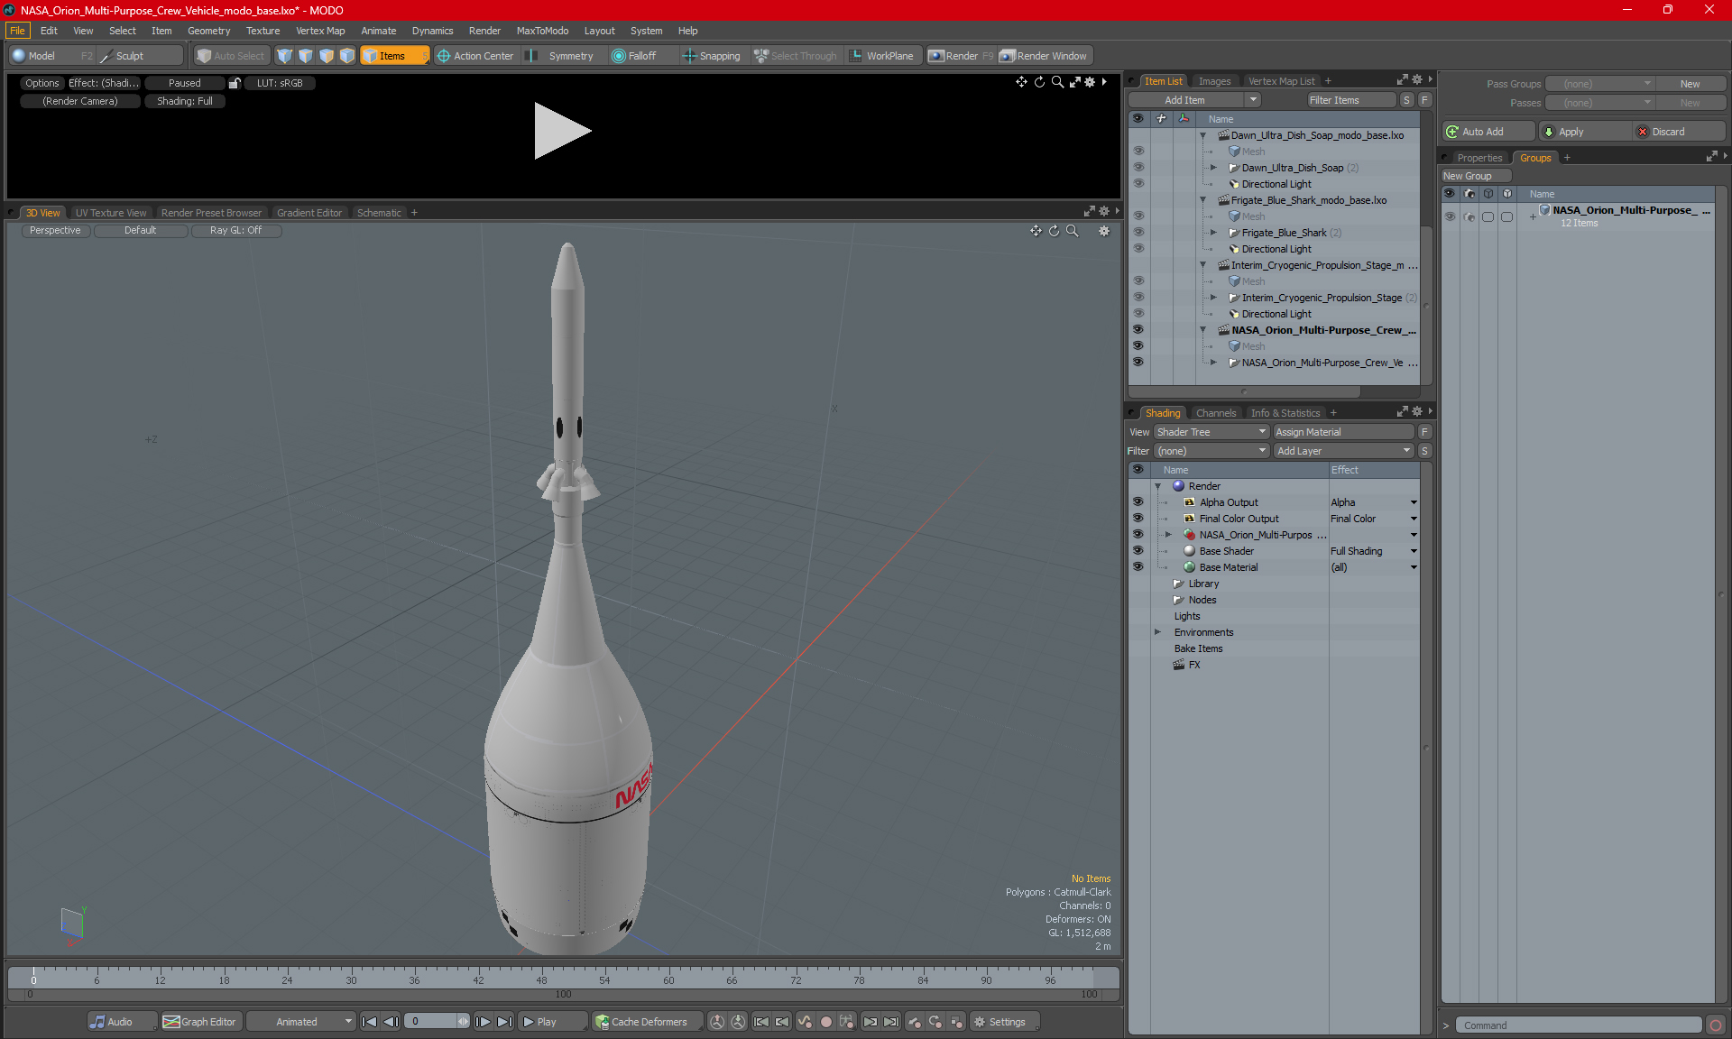Click the Assign Material button
1732x1039 pixels.
pyautogui.click(x=1342, y=432)
